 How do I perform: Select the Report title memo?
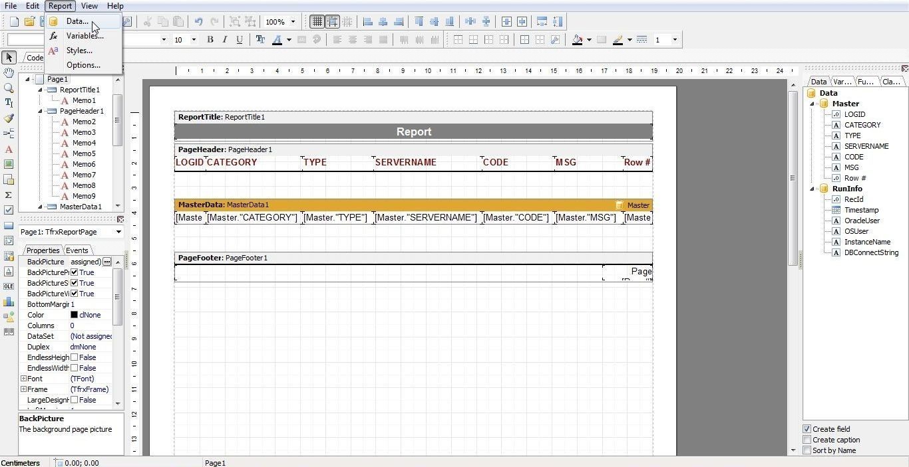click(x=413, y=132)
